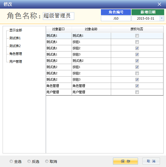166x167 pixels.
Task: Enable authorization for 测试表1 测试表1 row
Action: click(137, 36)
